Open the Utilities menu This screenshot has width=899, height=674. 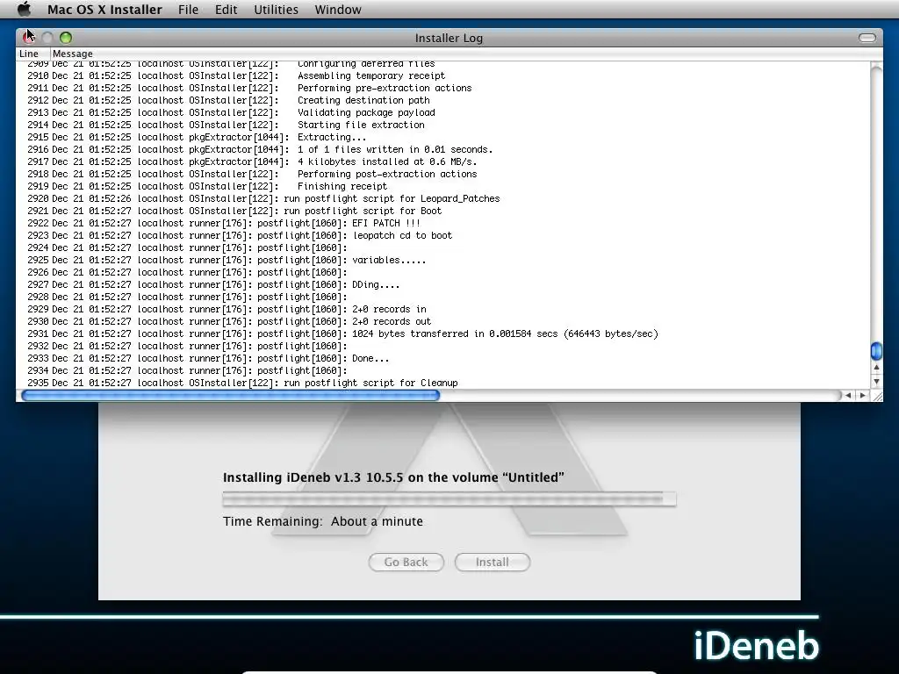pyautogui.click(x=276, y=10)
